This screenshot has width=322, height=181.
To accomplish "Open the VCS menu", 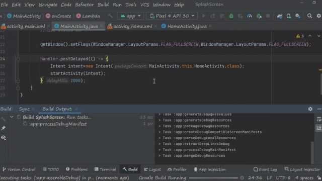I will coord(144,5).
